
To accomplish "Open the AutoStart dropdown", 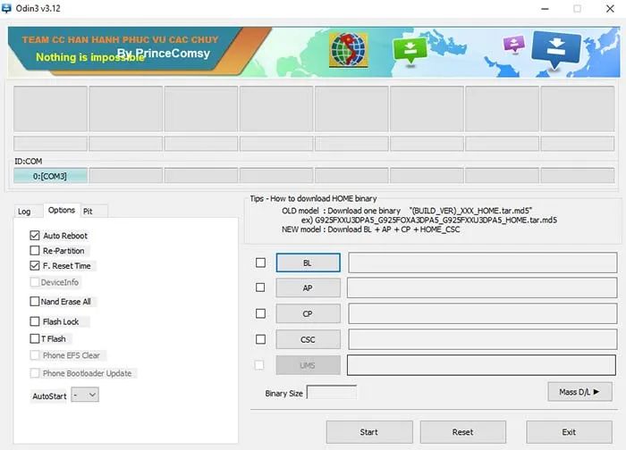I will click(86, 395).
